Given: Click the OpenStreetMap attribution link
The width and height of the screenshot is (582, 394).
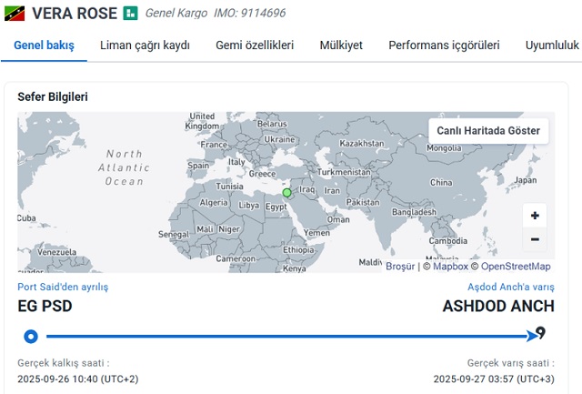Looking at the screenshot, I should [x=515, y=267].
